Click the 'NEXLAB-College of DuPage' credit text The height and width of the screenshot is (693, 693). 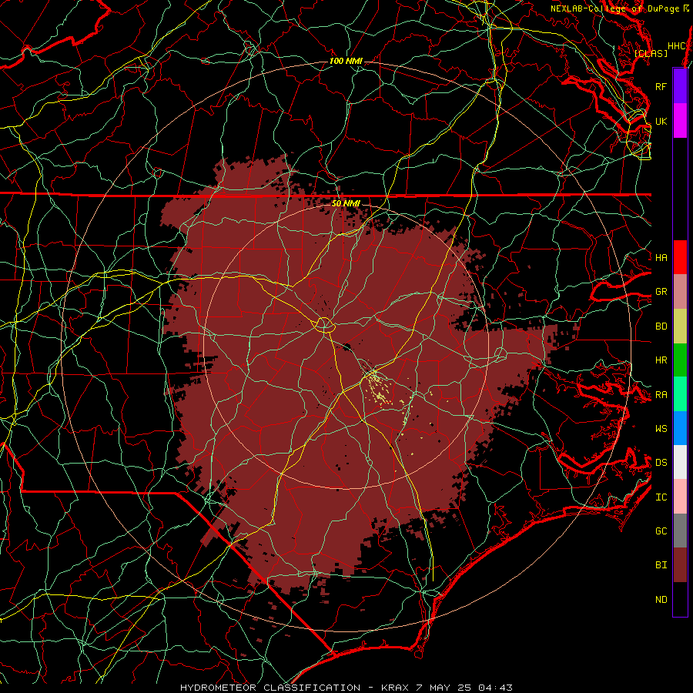pyautogui.click(x=614, y=8)
